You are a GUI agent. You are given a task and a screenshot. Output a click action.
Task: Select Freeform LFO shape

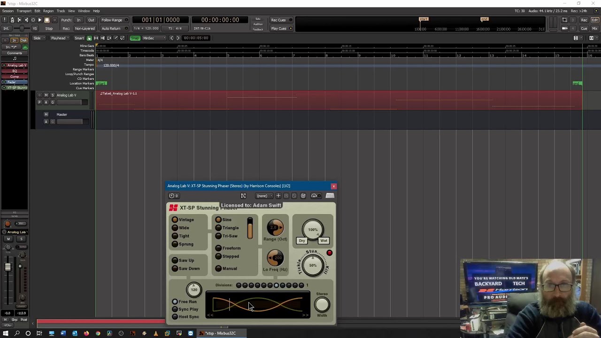(228, 248)
